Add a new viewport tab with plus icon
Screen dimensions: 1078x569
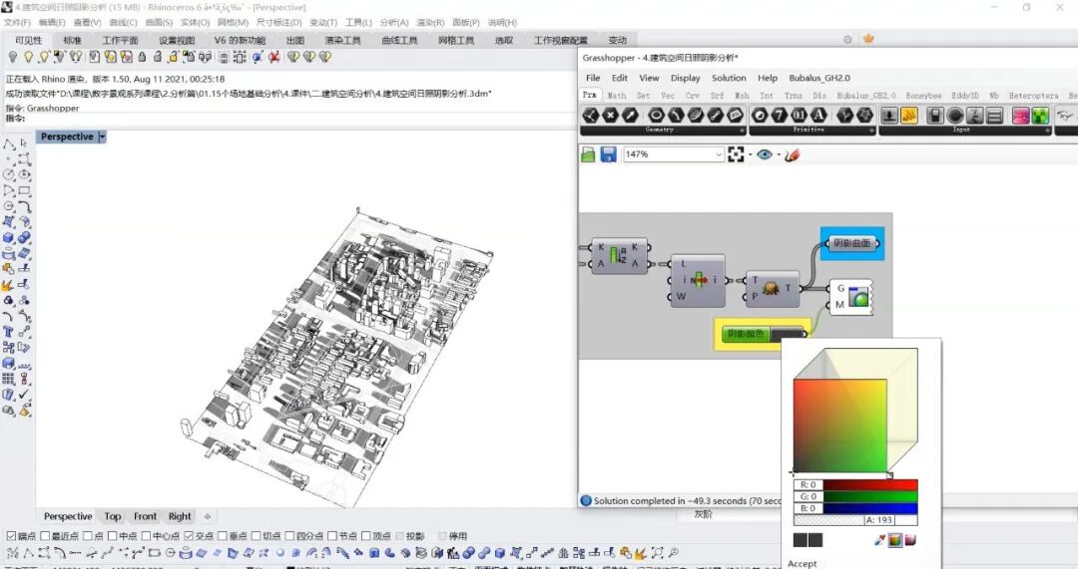coord(208,517)
